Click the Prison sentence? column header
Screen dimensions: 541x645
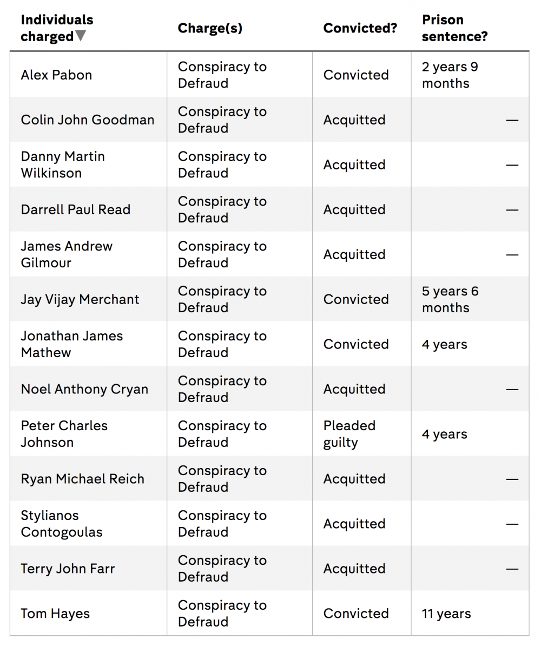click(454, 28)
